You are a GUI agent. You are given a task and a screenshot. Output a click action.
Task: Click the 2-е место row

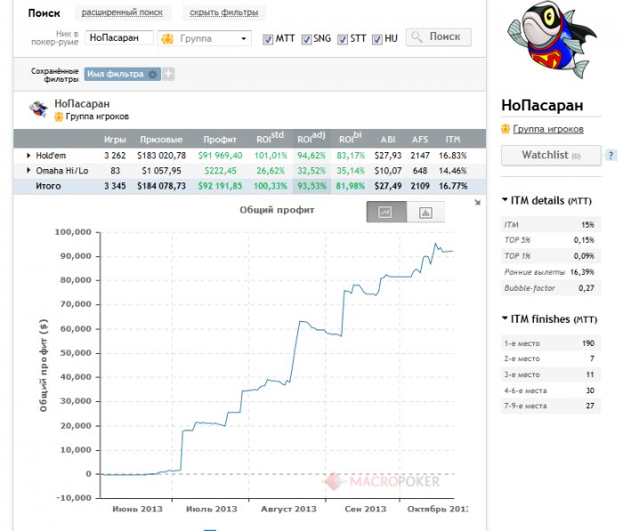coord(551,358)
